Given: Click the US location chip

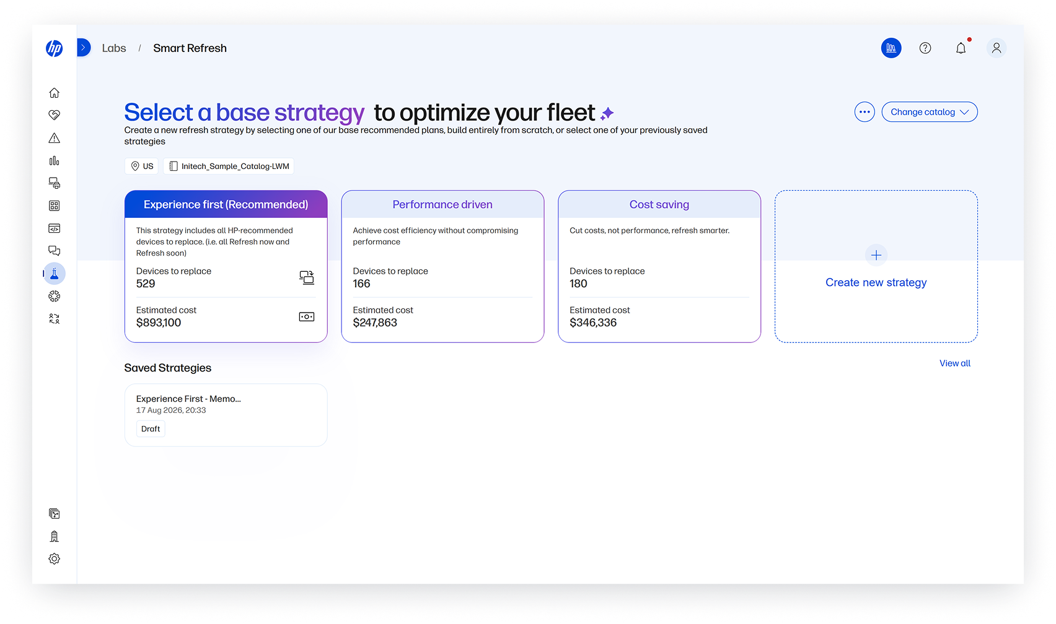Looking at the screenshot, I should [142, 166].
